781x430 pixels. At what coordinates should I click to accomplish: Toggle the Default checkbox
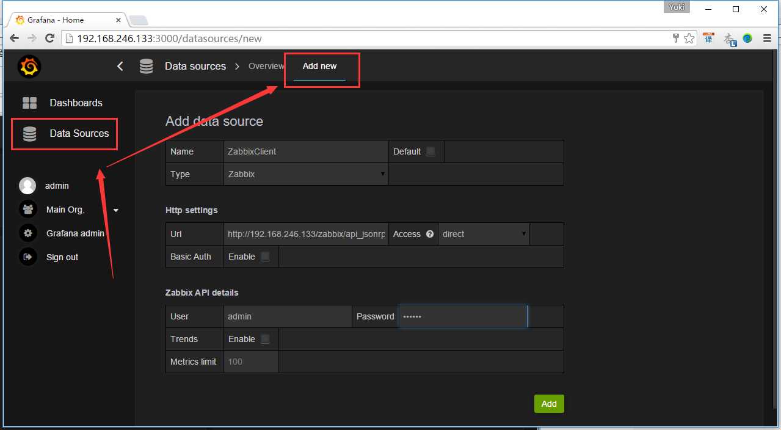click(x=430, y=151)
